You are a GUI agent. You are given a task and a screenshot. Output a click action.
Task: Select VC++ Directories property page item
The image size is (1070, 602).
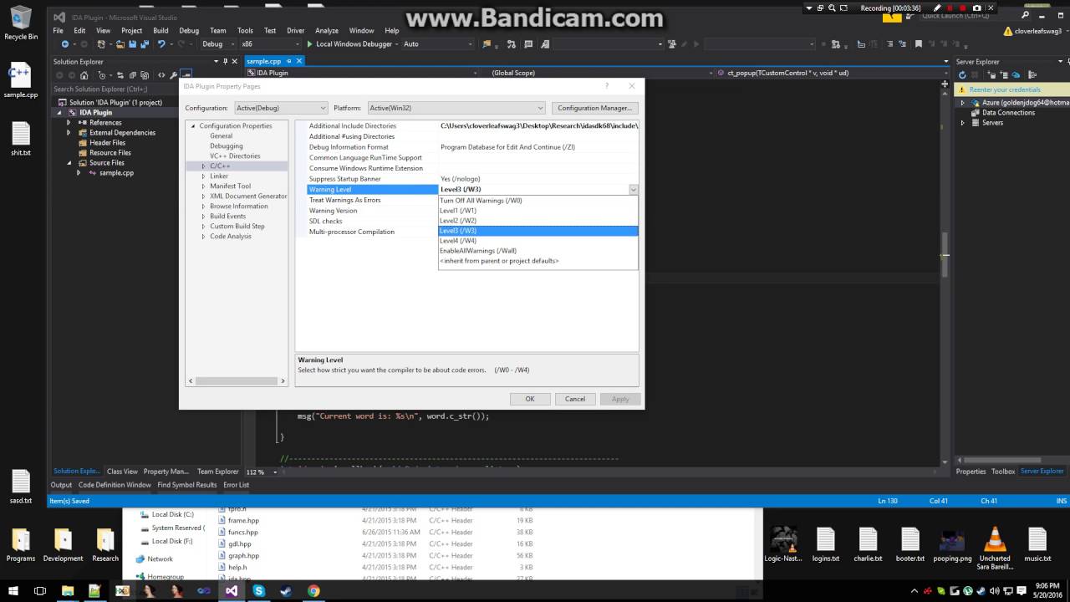point(235,156)
